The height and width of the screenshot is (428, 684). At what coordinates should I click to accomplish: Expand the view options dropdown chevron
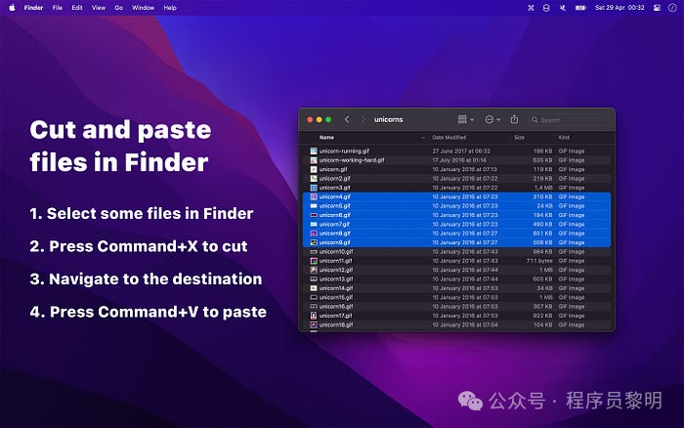coord(472,119)
